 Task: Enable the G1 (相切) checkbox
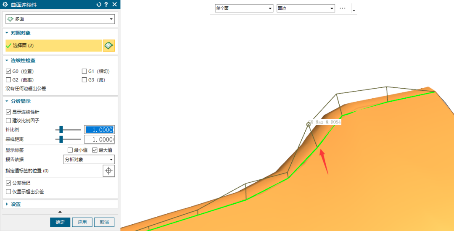pyautogui.click(x=84, y=71)
